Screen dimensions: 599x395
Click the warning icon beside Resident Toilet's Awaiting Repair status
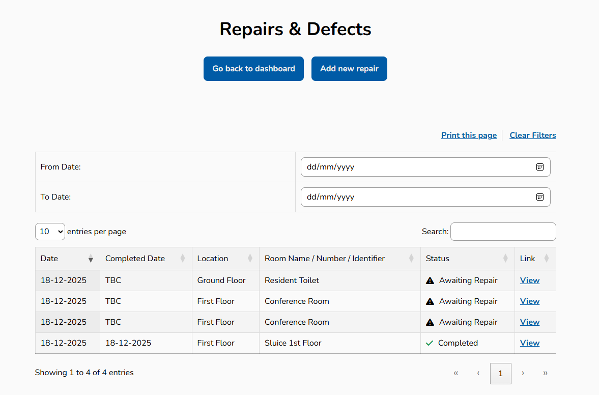pyautogui.click(x=431, y=280)
